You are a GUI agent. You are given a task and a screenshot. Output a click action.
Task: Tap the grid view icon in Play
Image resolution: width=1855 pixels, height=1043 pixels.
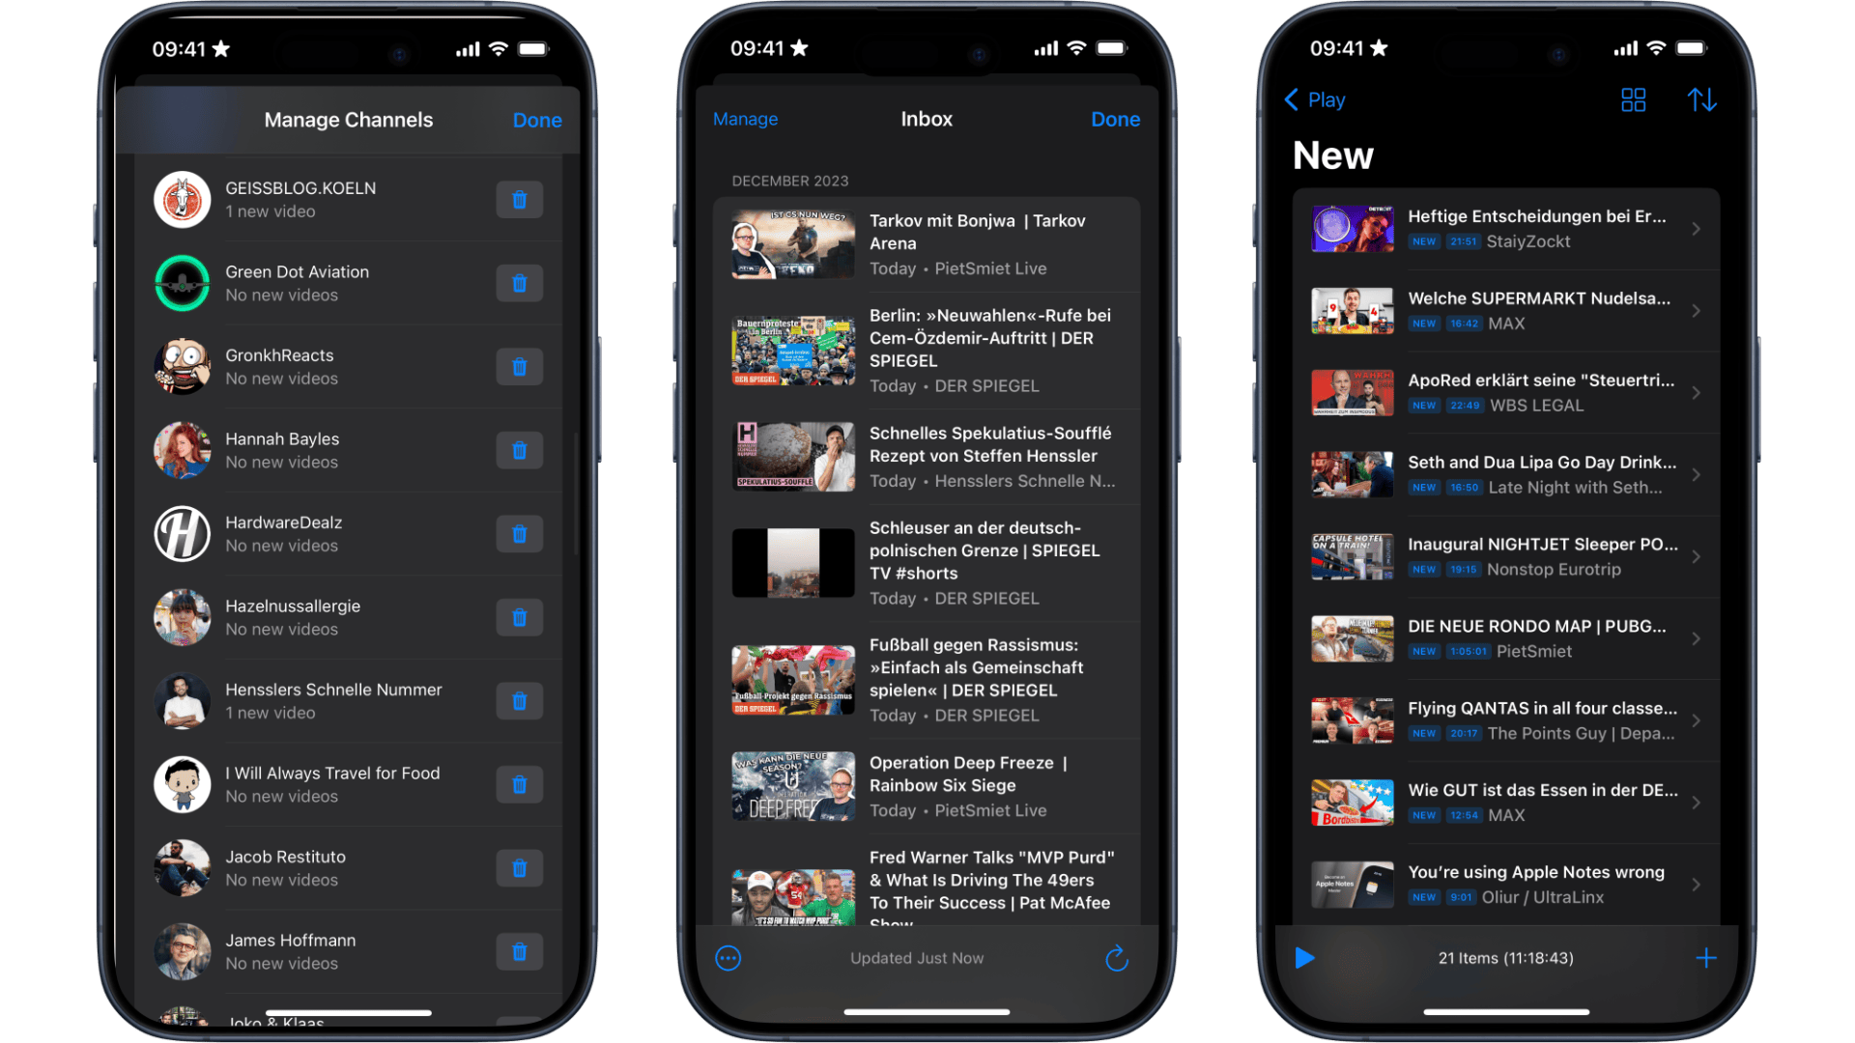tap(1634, 99)
